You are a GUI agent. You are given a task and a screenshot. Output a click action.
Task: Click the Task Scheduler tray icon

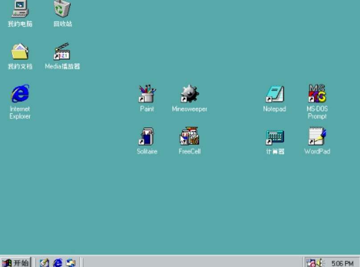[x=311, y=263]
